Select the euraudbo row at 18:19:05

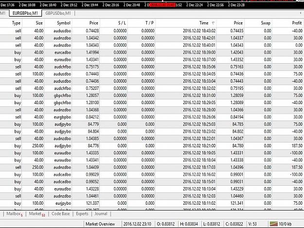pos(152,153)
